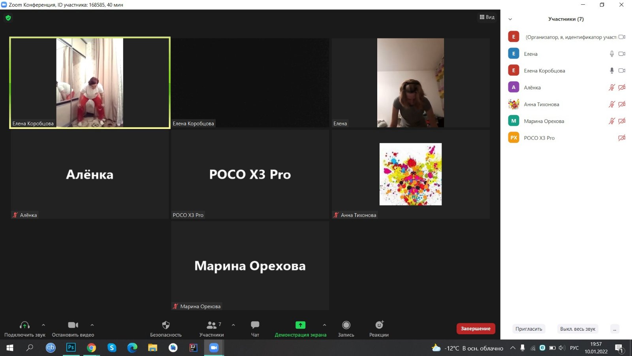Select host row Организатор in participants list
Image resolution: width=632 pixels, height=356 pixels.
566,37
